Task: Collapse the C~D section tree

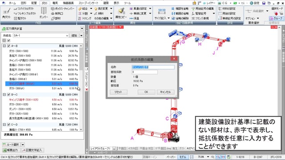Action: [x=4, y=124]
